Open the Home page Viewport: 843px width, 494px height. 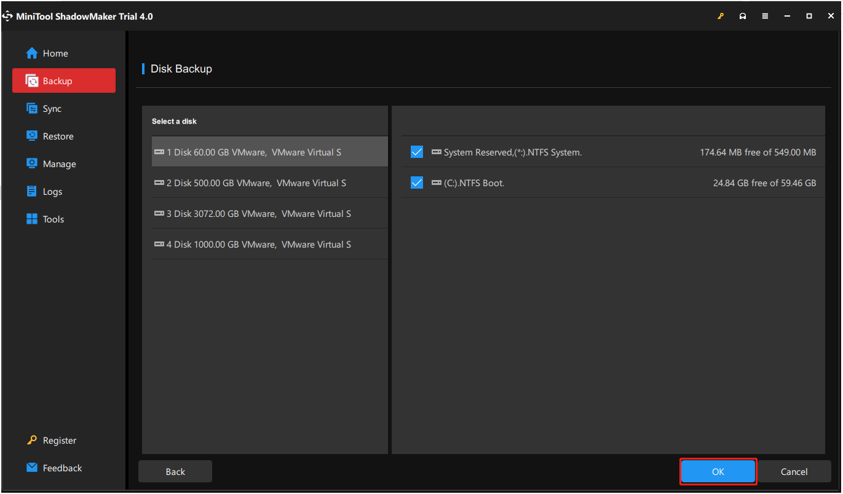click(64, 53)
